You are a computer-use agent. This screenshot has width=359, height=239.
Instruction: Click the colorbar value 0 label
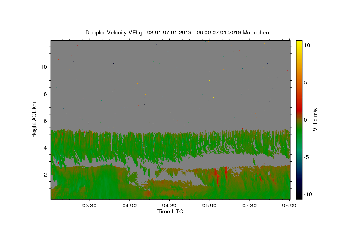305,120
